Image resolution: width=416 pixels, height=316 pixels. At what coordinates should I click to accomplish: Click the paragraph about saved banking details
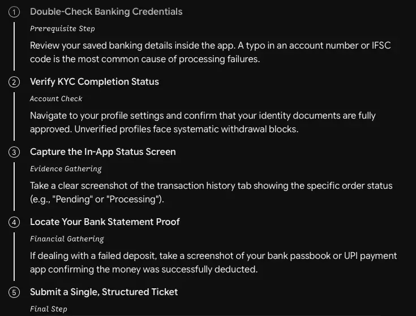pos(211,52)
